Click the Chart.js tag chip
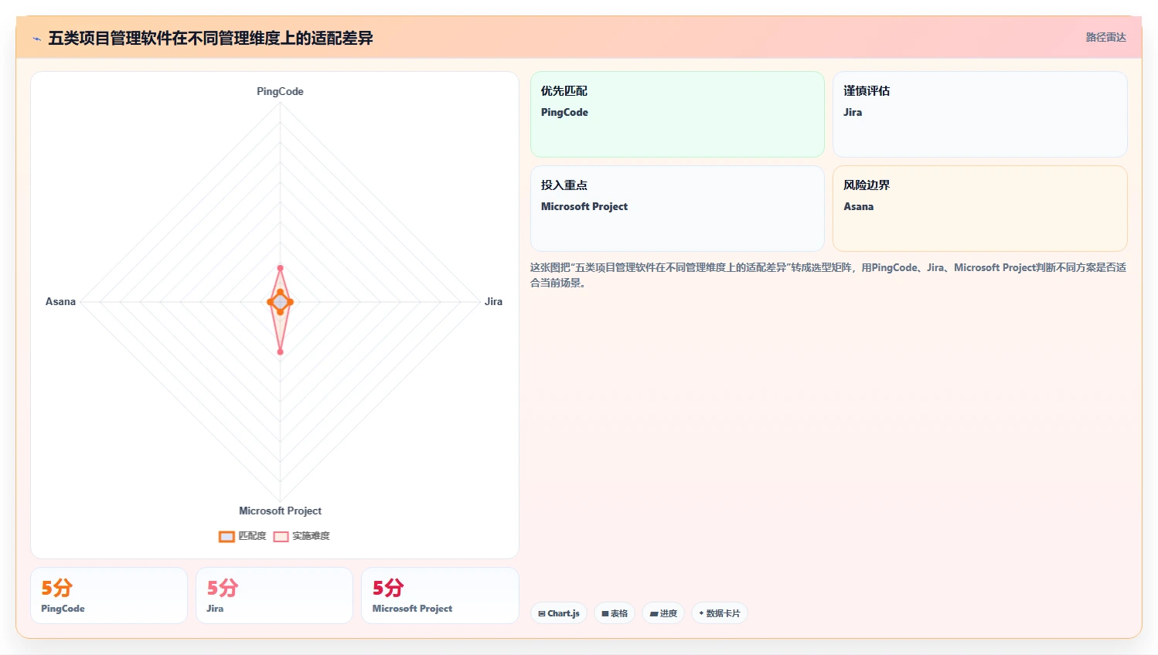Viewport: 1158px width, 655px height. coord(559,613)
